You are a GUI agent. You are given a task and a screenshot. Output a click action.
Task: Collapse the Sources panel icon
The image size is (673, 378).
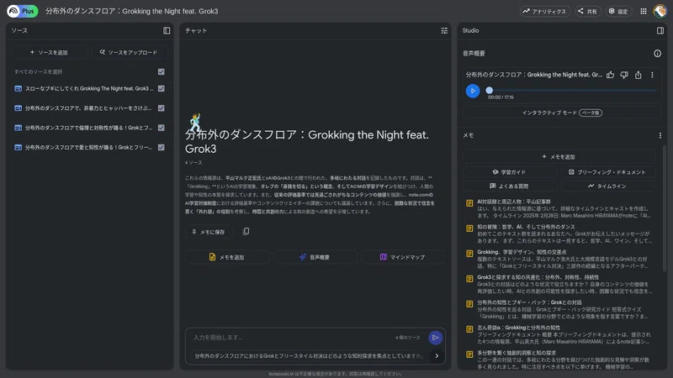click(167, 30)
